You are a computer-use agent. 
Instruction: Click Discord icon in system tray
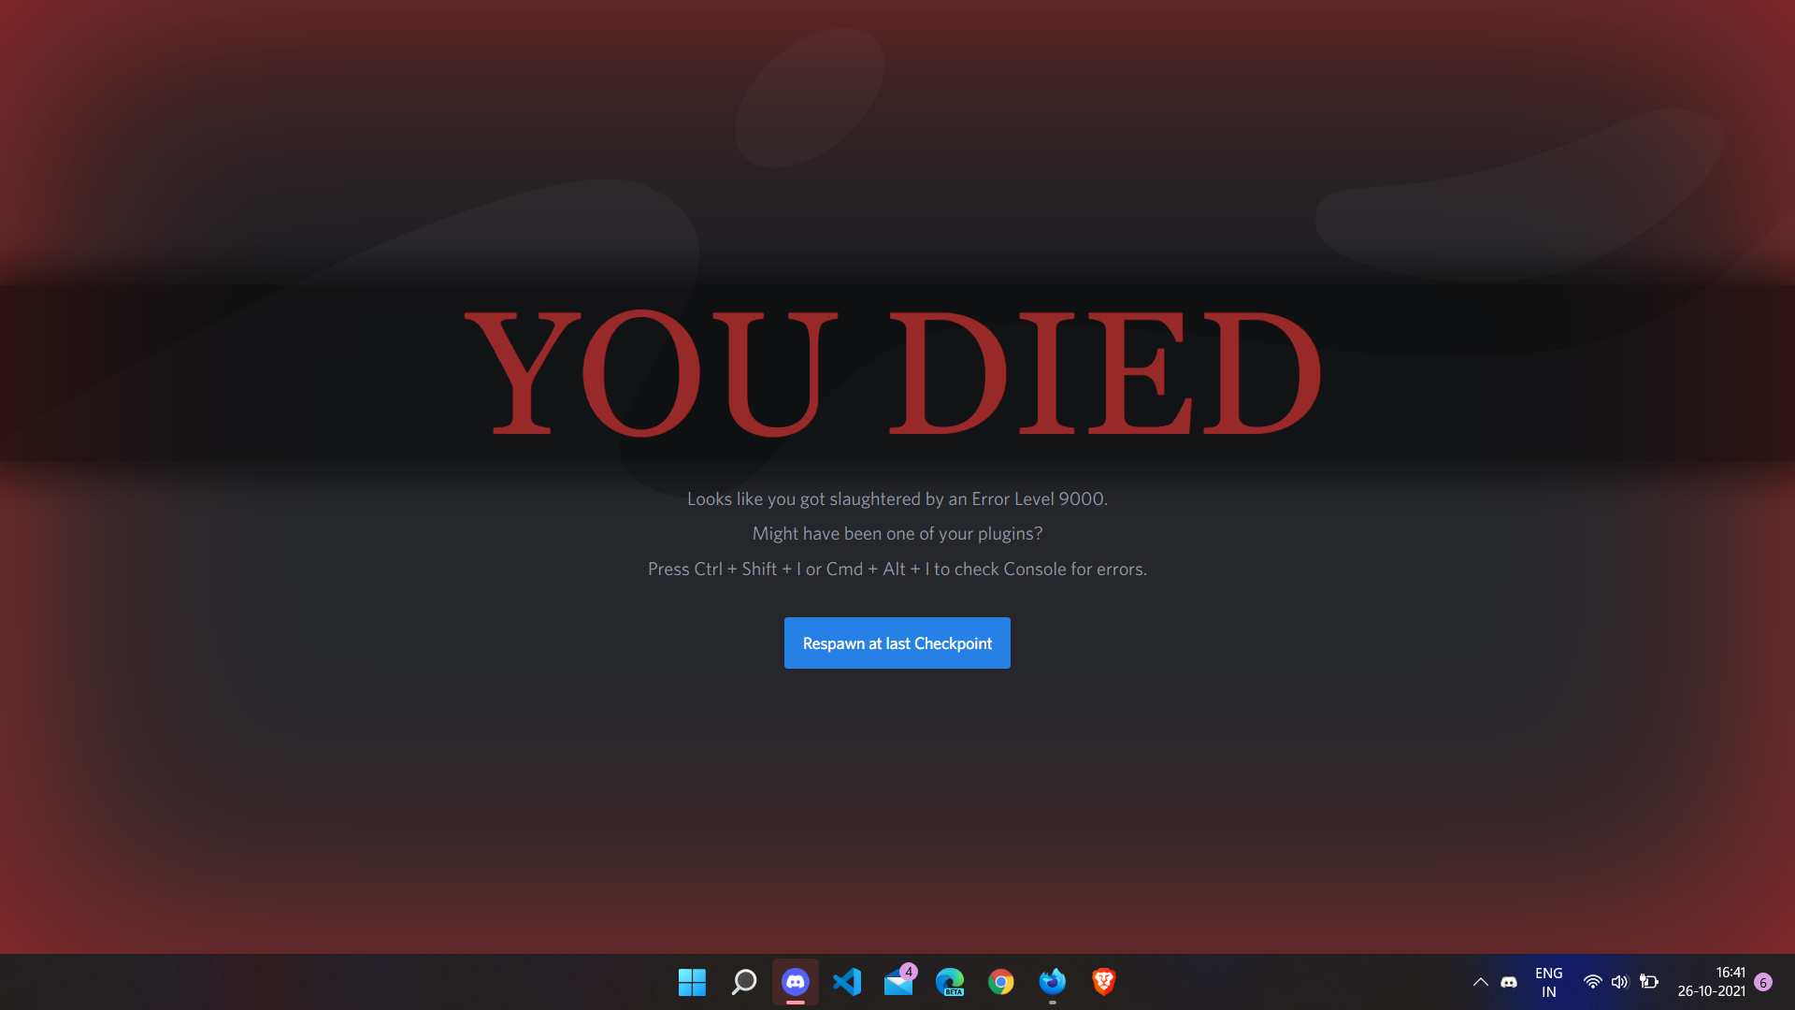point(1509,982)
